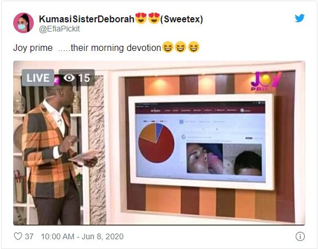Click the red slice of the pie chart
This screenshot has width=318, height=249.
tap(158, 150)
